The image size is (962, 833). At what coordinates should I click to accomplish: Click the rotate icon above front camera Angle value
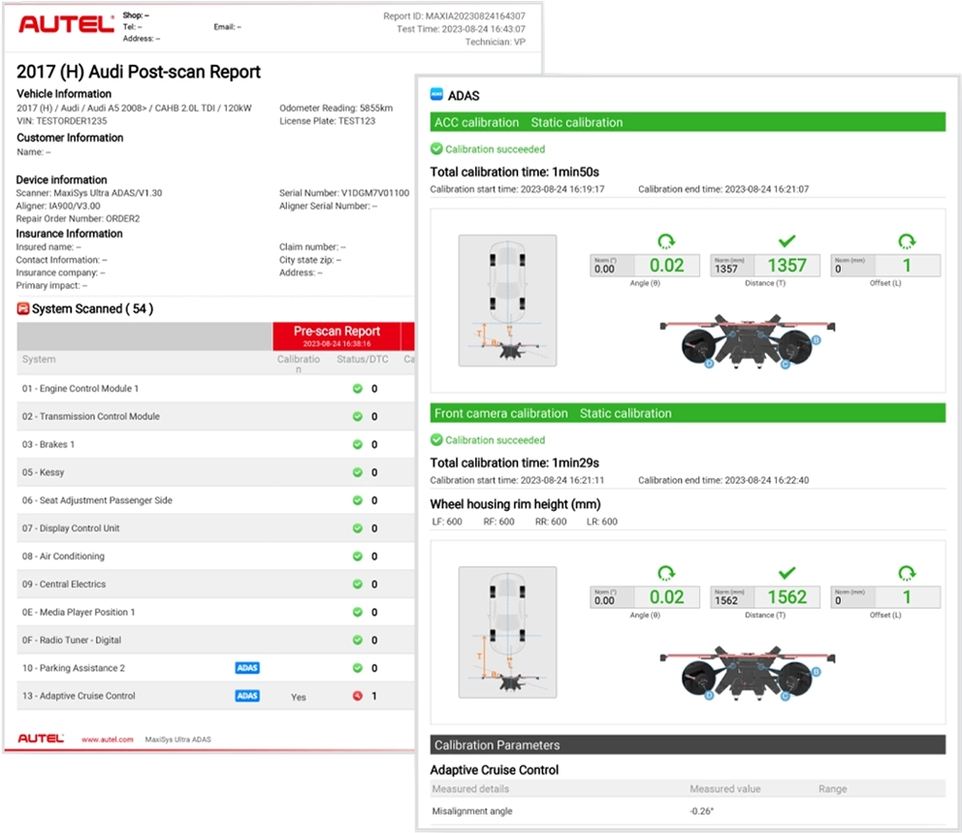coord(666,573)
